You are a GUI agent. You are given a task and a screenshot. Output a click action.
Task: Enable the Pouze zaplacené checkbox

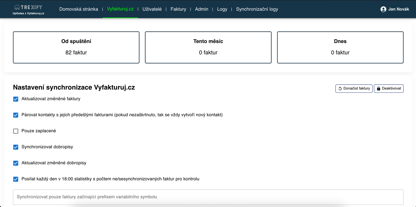point(16,131)
